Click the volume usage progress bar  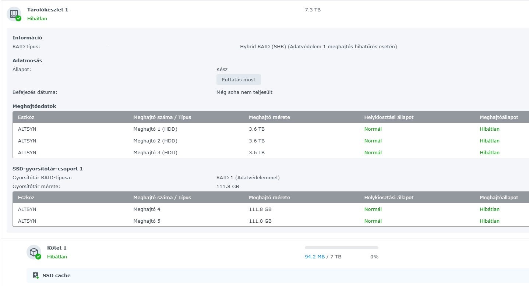(x=341, y=248)
